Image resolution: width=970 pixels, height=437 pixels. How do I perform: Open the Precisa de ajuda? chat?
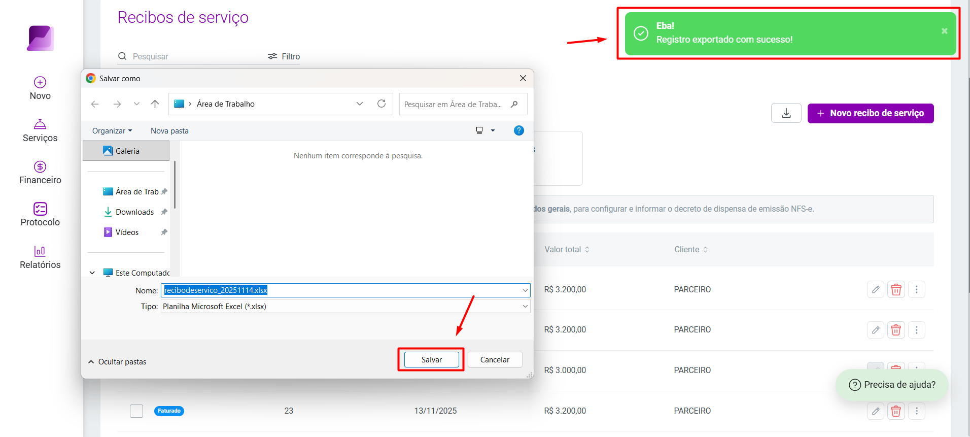[x=892, y=385]
